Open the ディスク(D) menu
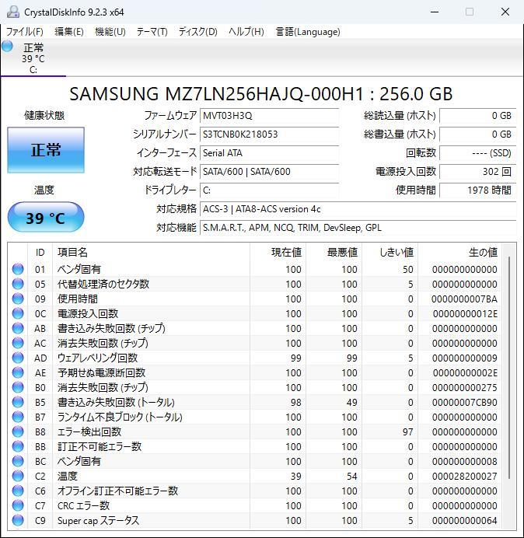Viewport: 524px width, 538px height. pyautogui.click(x=198, y=32)
